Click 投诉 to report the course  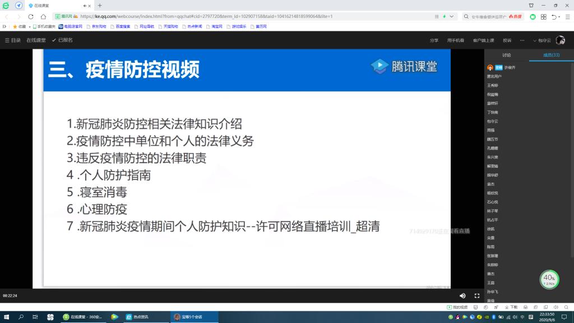click(507, 40)
